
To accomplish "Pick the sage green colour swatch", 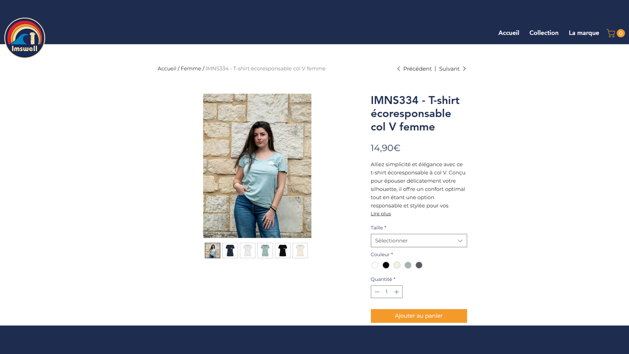I will point(408,265).
